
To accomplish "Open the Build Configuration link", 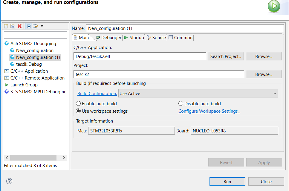I will 97,94.
